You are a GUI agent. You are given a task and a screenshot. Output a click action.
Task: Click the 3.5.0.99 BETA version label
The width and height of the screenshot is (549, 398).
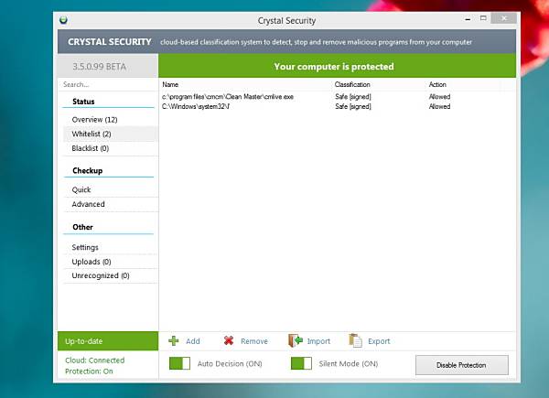(100, 67)
